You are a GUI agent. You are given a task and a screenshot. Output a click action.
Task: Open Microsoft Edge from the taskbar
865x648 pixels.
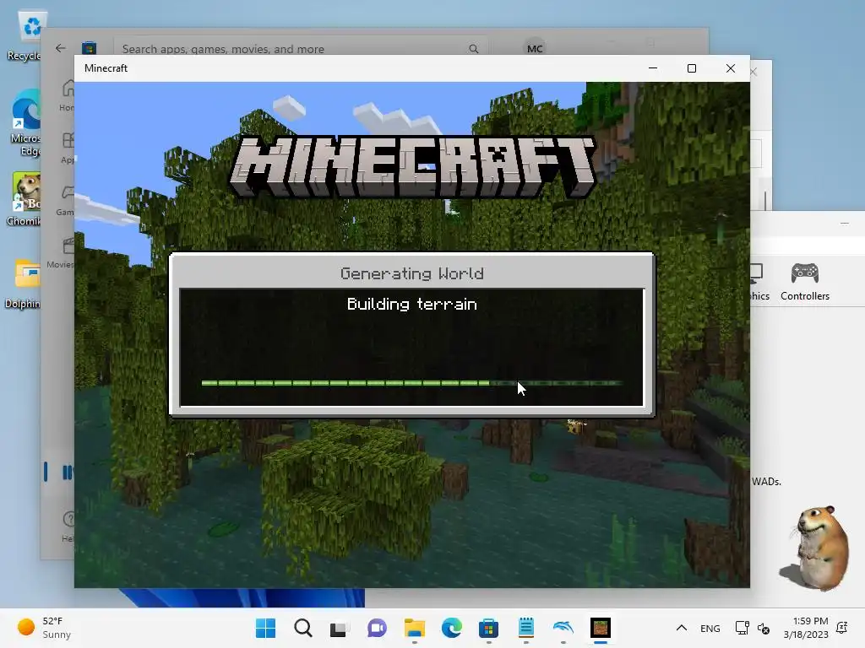452,628
